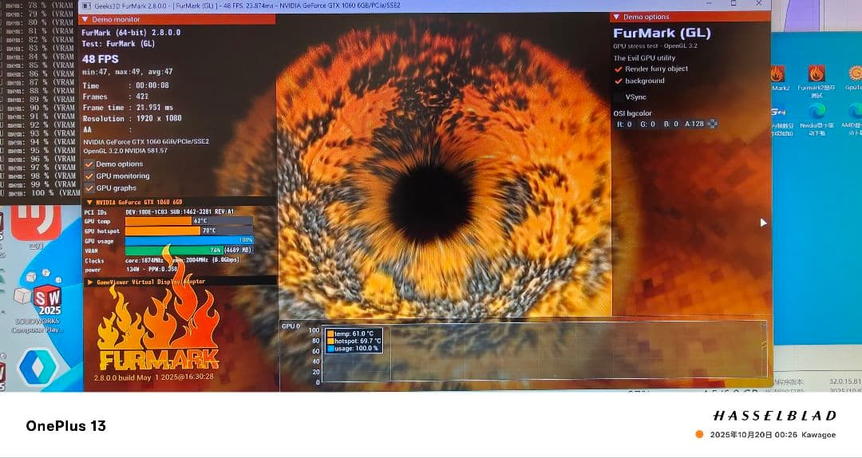Image resolution: width=862 pixels, height=458 pixels.
Task: Toggle the GPU monitoring checkbox
Action: [89, 176]
